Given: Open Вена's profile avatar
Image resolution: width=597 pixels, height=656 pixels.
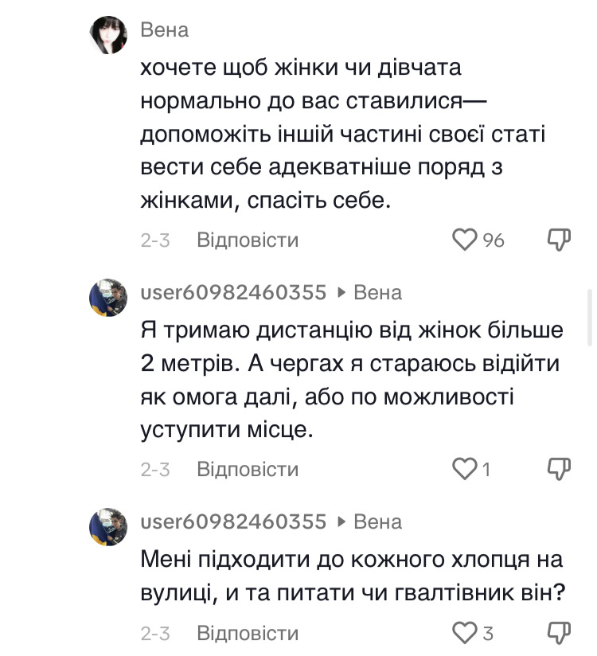Looking at the screenshot, I should 109,36.
